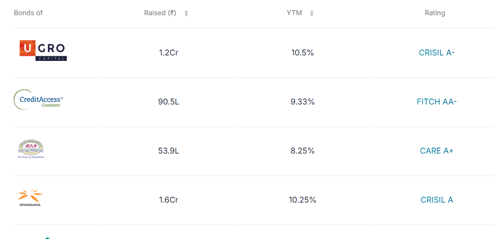View the CRISIL A rating link
Screen dimensions: 494x239
[437, 200]
